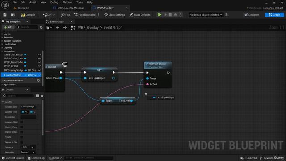Toggle visibility eye for ValueGlobe_Level variable

coord(39,59)
